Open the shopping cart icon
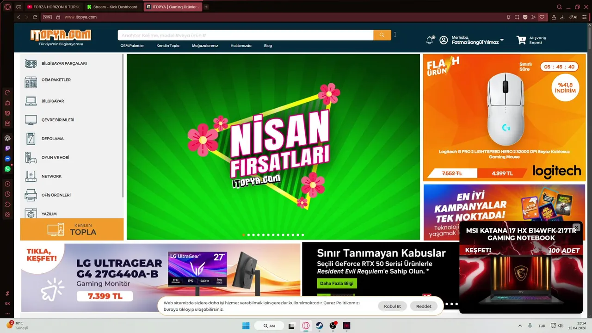This screenshot has width=592, height=333. point(521,40)
